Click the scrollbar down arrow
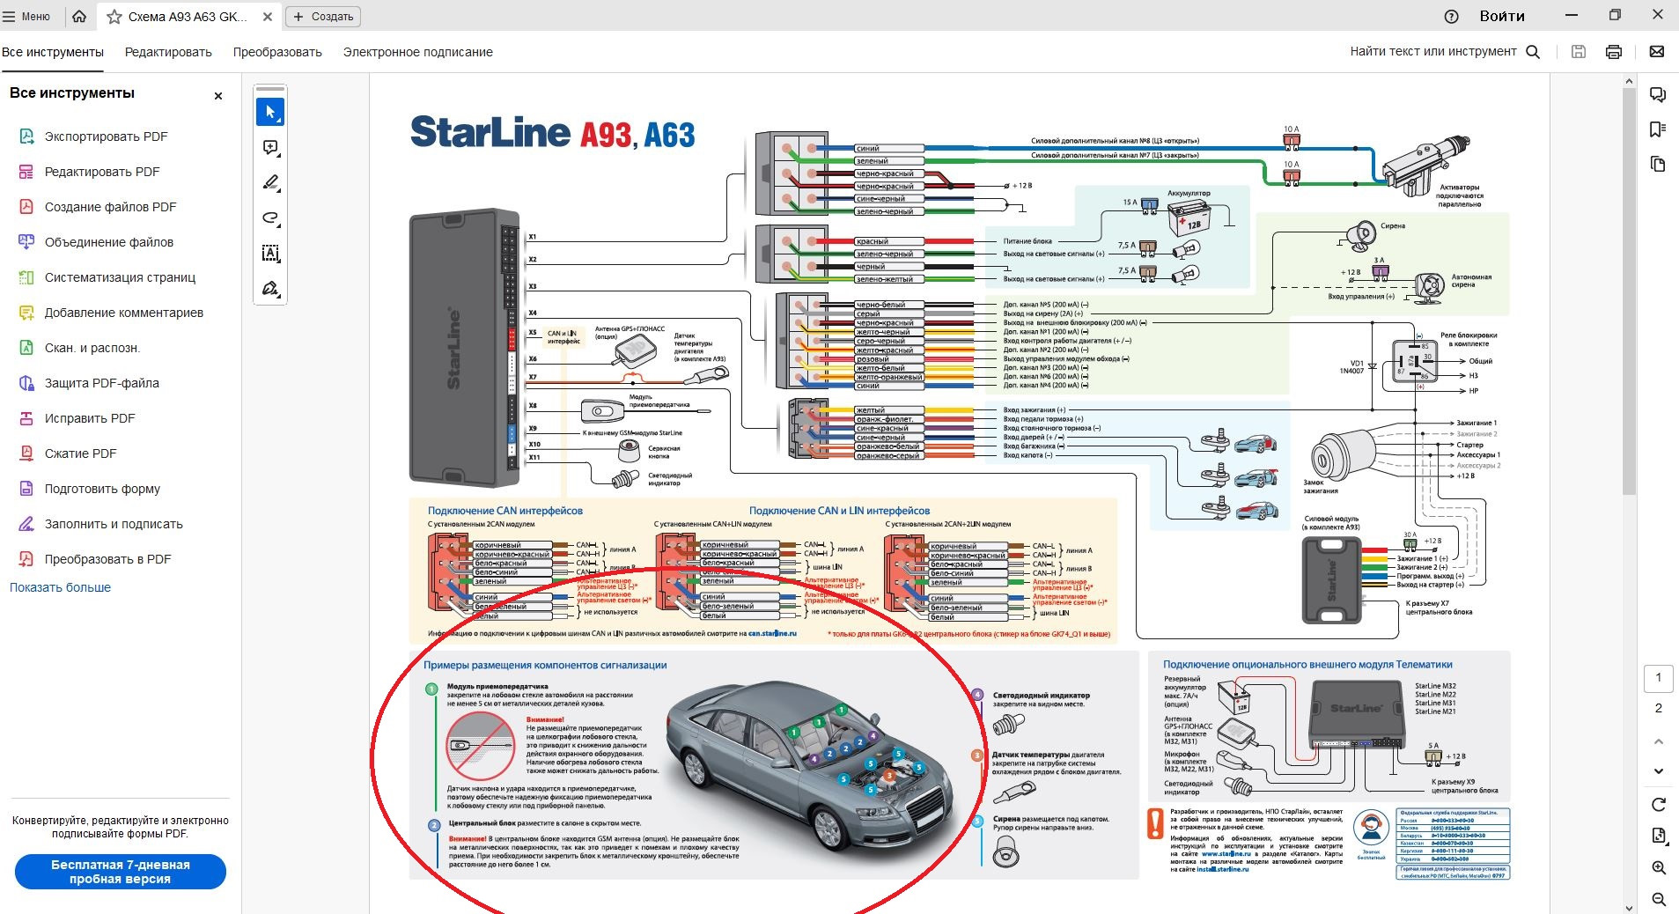This screenshot has height=914, width=1679. pos(1629,907)
